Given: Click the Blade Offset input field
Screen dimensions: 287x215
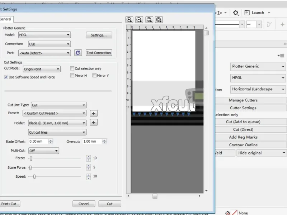Looking at the screenshot, I should coord(38,142).
